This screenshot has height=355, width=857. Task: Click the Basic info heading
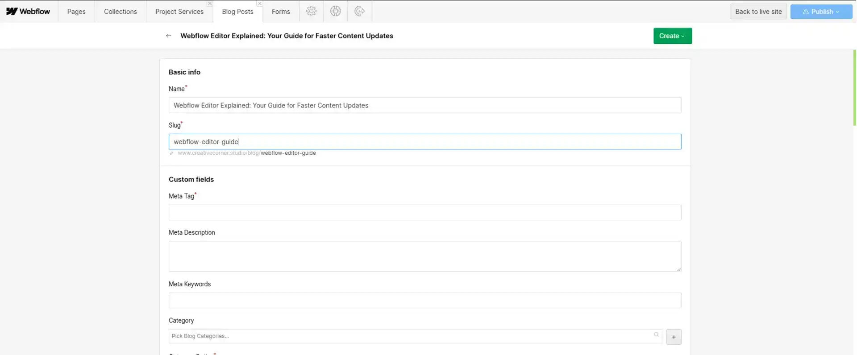(x=184, y=72)
